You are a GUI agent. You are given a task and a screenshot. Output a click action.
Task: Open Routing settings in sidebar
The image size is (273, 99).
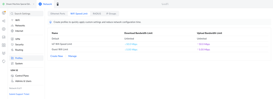(x=26, y=50)
